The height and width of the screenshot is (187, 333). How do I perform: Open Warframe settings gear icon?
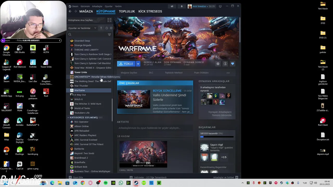pyautogui.click(x=218, y=64)
